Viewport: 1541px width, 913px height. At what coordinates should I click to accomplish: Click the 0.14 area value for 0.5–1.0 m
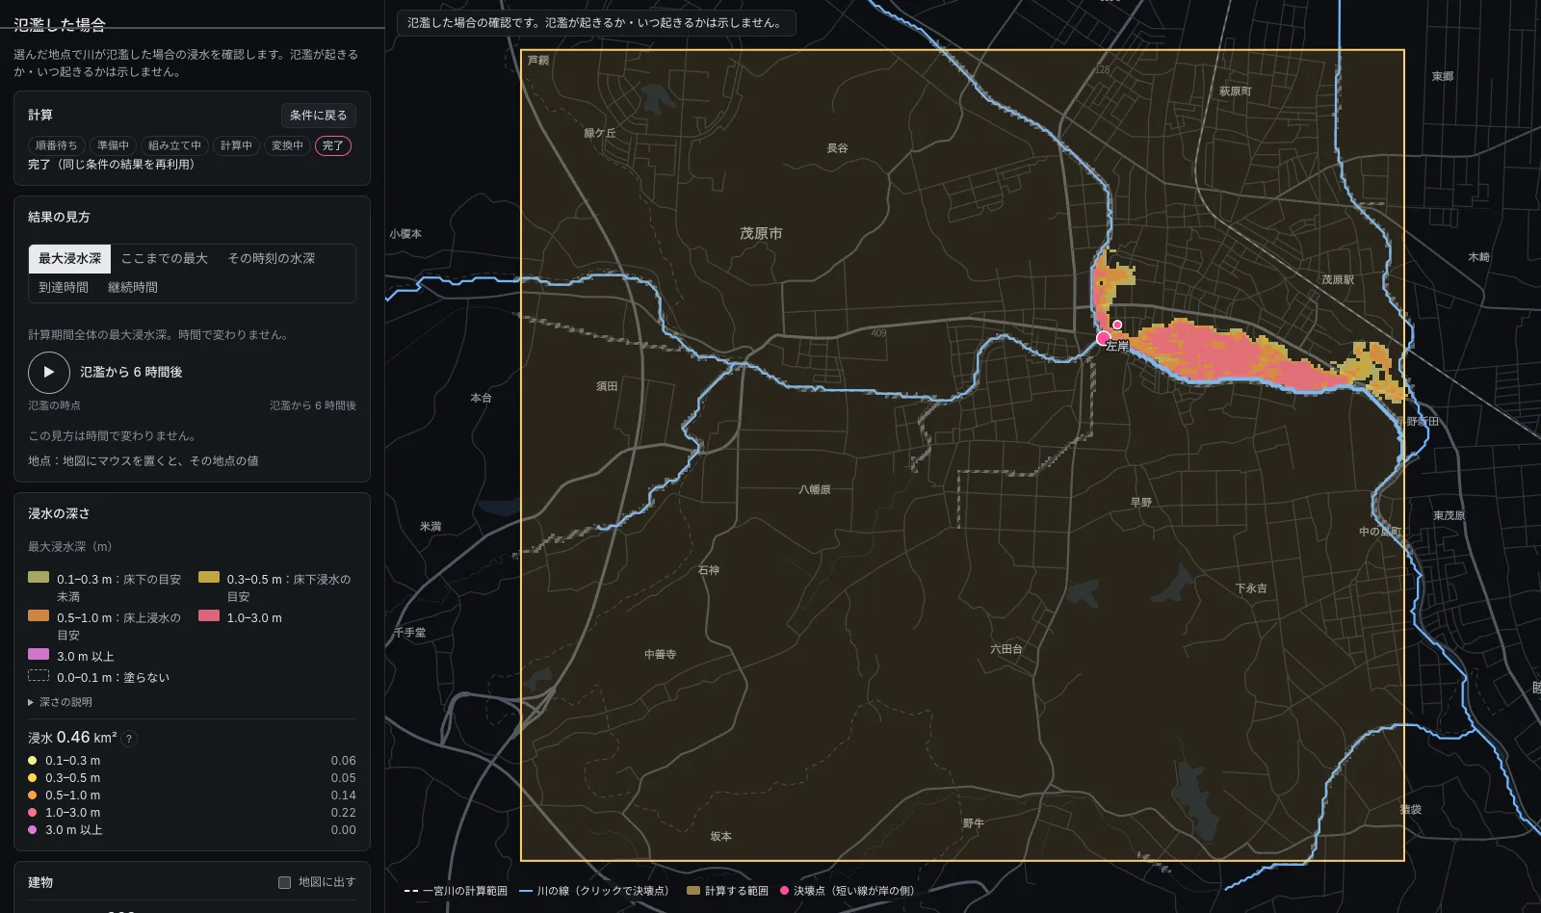[x=343, y=796]
